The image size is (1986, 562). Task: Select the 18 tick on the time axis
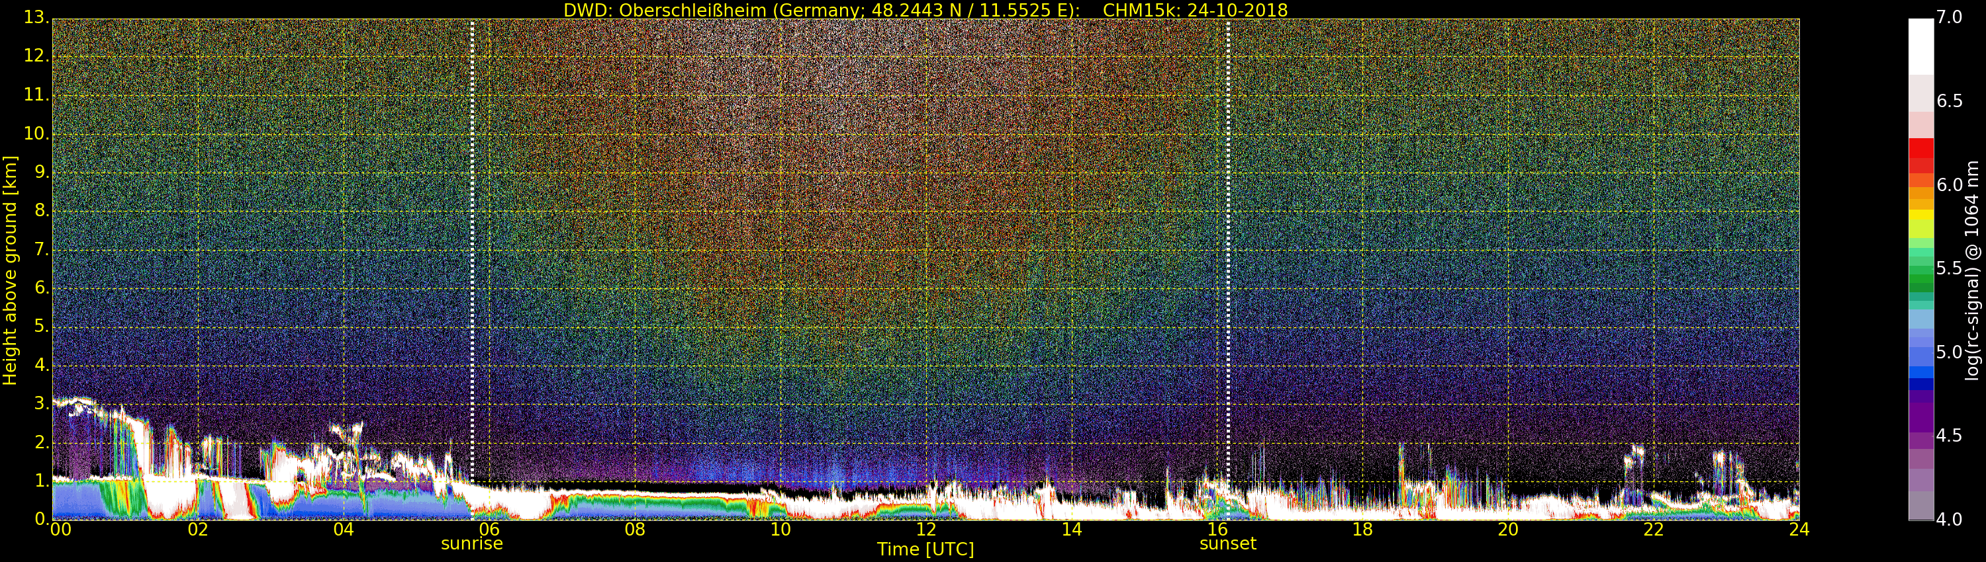coord(1362,530)
